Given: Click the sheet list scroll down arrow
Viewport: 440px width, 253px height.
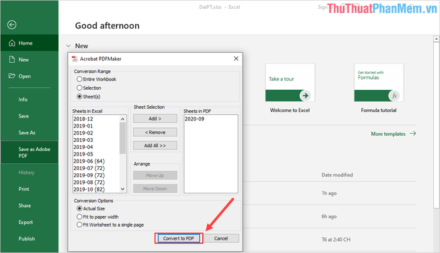Looking at the screenshot, I should point(123,189).
